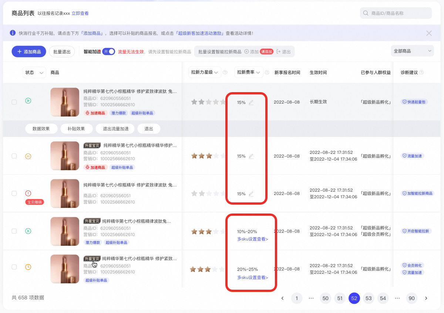Click the 批量退出 button
The height and width of the screenshot is (313, 444).
(62, 51)
